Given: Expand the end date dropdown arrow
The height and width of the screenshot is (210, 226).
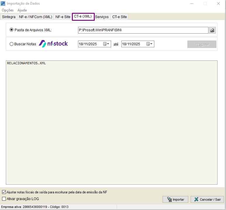Looking at the screenshot, I should pyautogui.click(x=151, y=44).
